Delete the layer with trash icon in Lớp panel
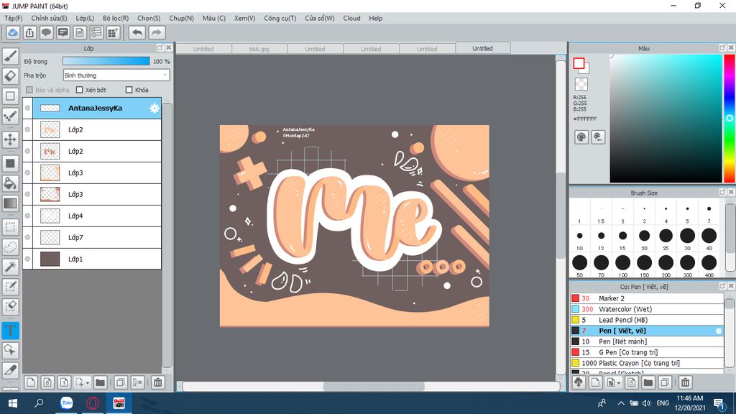Screen dimensions: 736x414 [x=158, y=382]
